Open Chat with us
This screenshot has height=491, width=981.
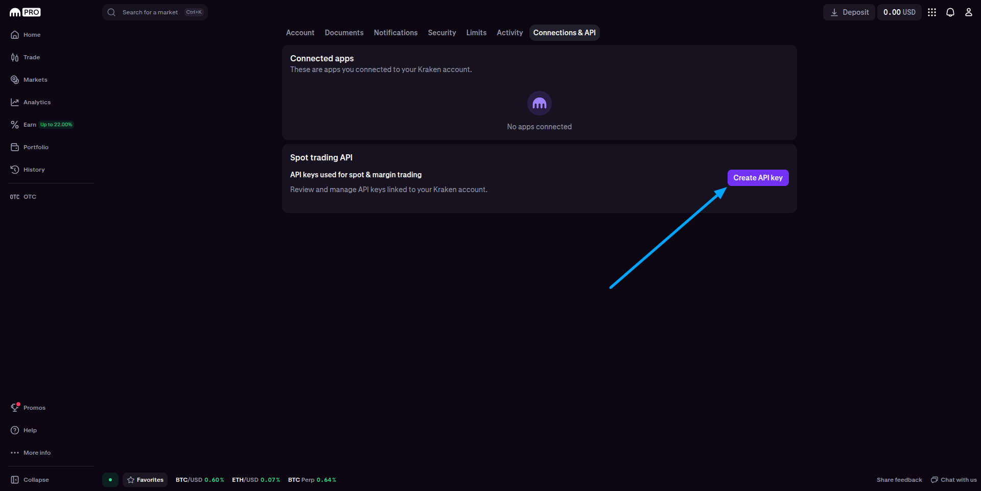tap(953, 480)
